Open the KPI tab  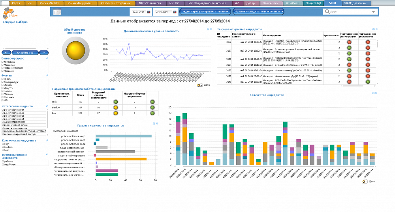pos(30,3)
